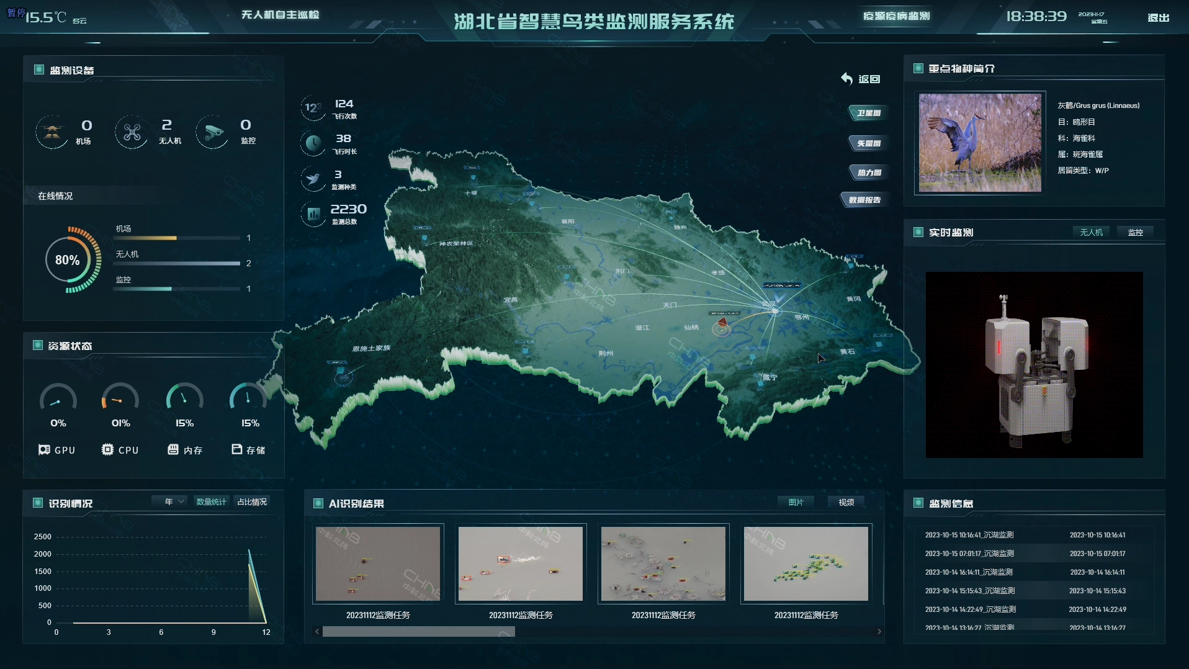The height and width of the screenshot is (669, 1189).
Task: Click the monitored species bird icon
Action: click(x=313, y=179)
